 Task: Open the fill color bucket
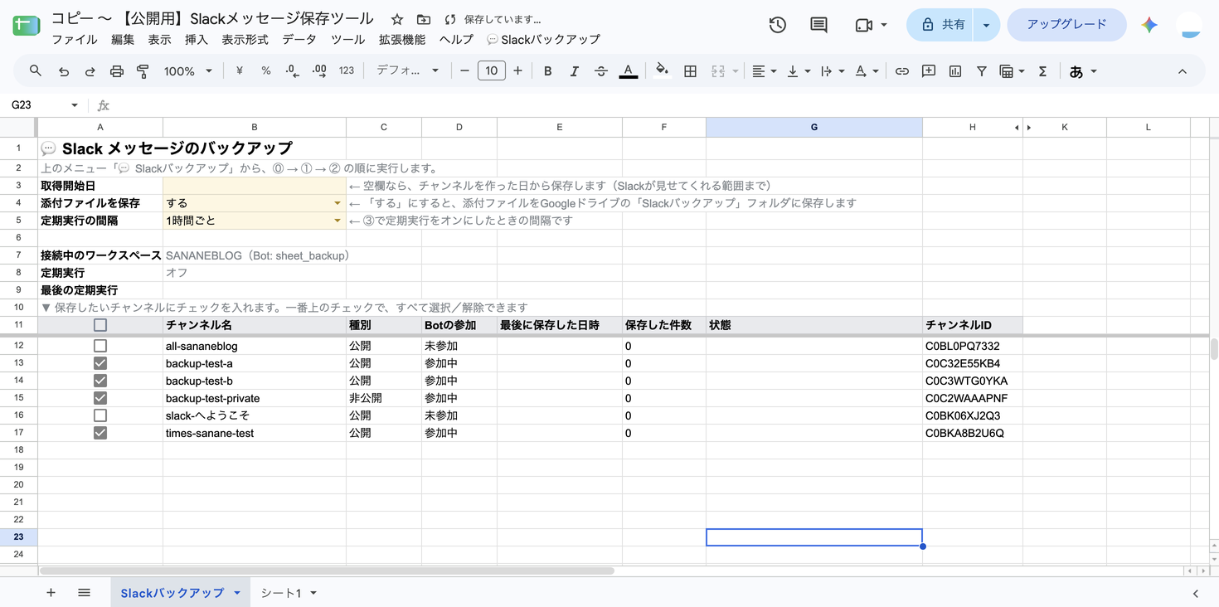click(662, 71)
